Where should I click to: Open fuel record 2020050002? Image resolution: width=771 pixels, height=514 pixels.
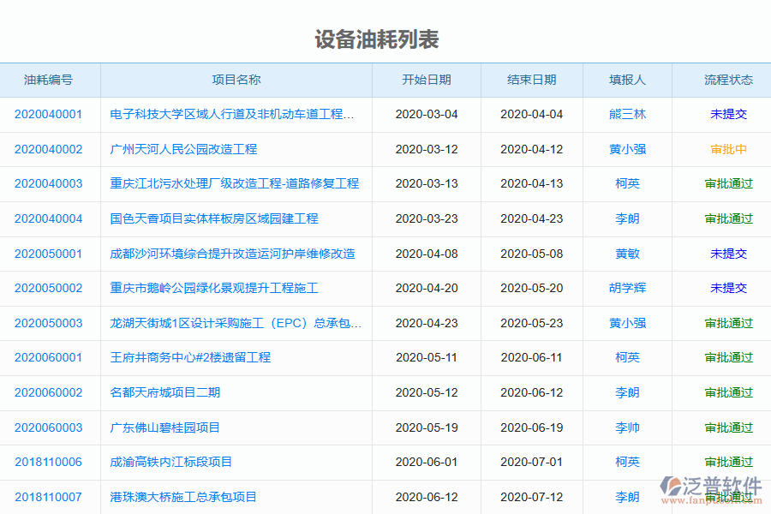[46, 288]
